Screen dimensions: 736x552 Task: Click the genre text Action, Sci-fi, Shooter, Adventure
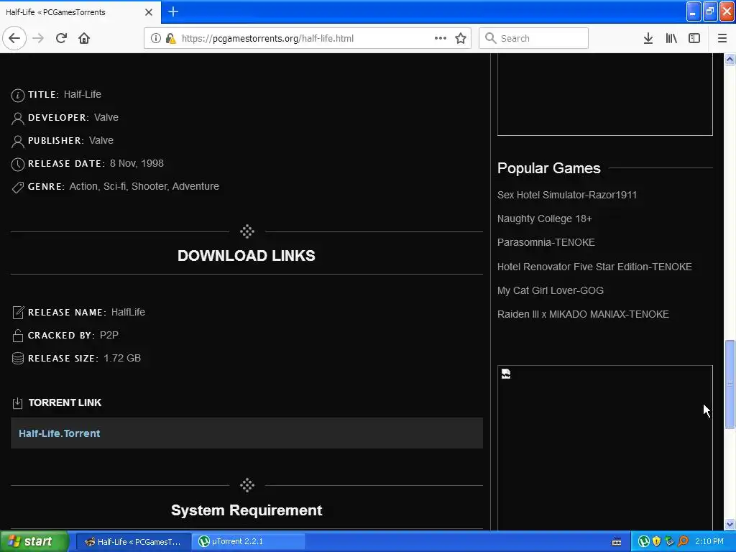click(144, 186)
